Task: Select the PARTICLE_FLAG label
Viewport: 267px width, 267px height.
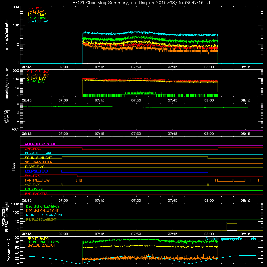Action: [37, 180]
